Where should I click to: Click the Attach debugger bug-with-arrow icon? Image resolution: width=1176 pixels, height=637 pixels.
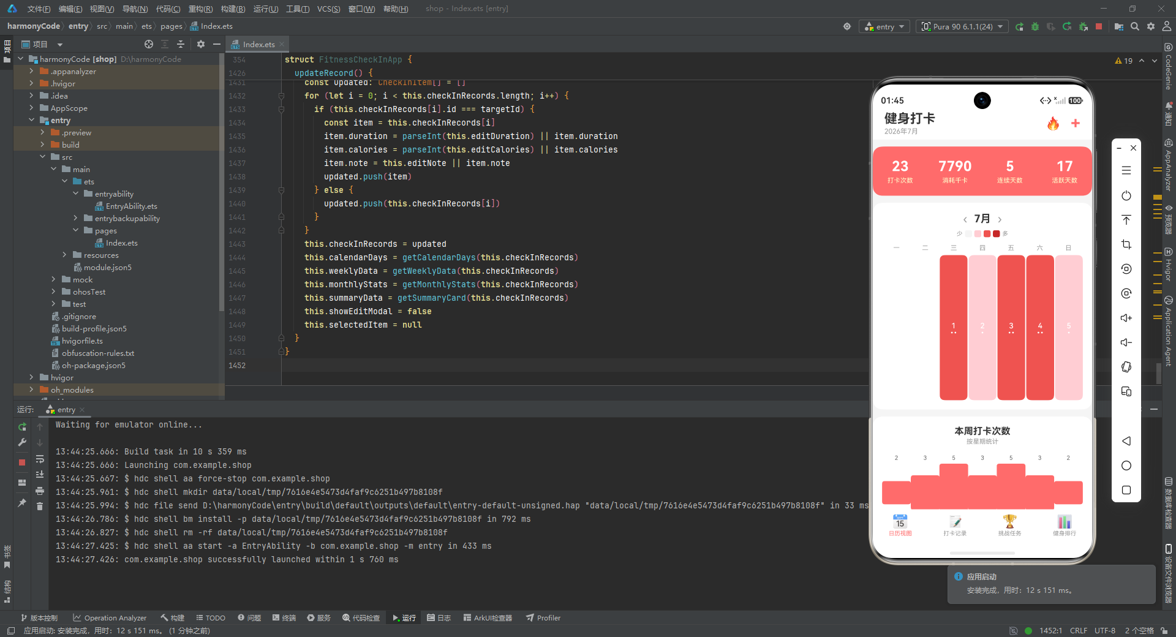pos(1084,27)
